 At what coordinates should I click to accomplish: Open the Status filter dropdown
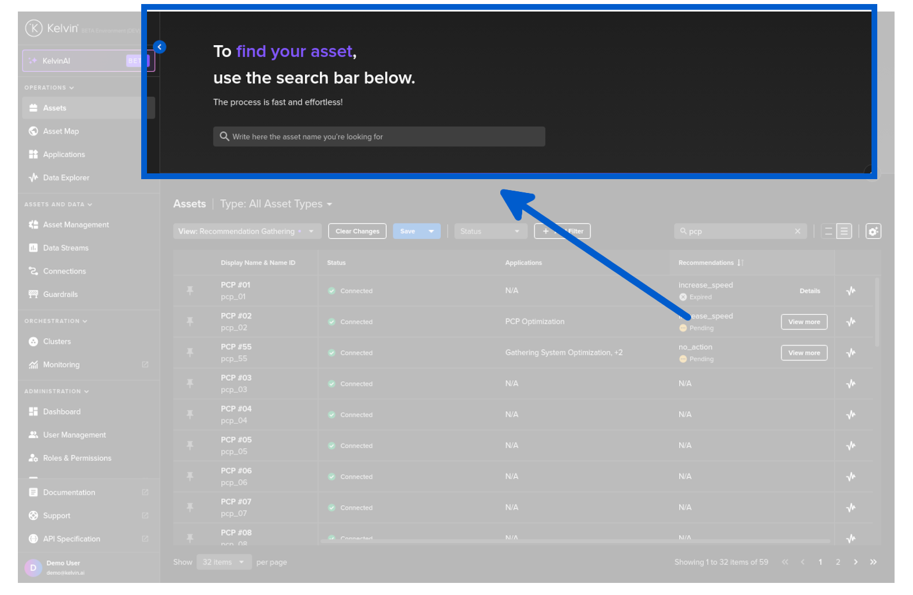[x=490, y=232]
